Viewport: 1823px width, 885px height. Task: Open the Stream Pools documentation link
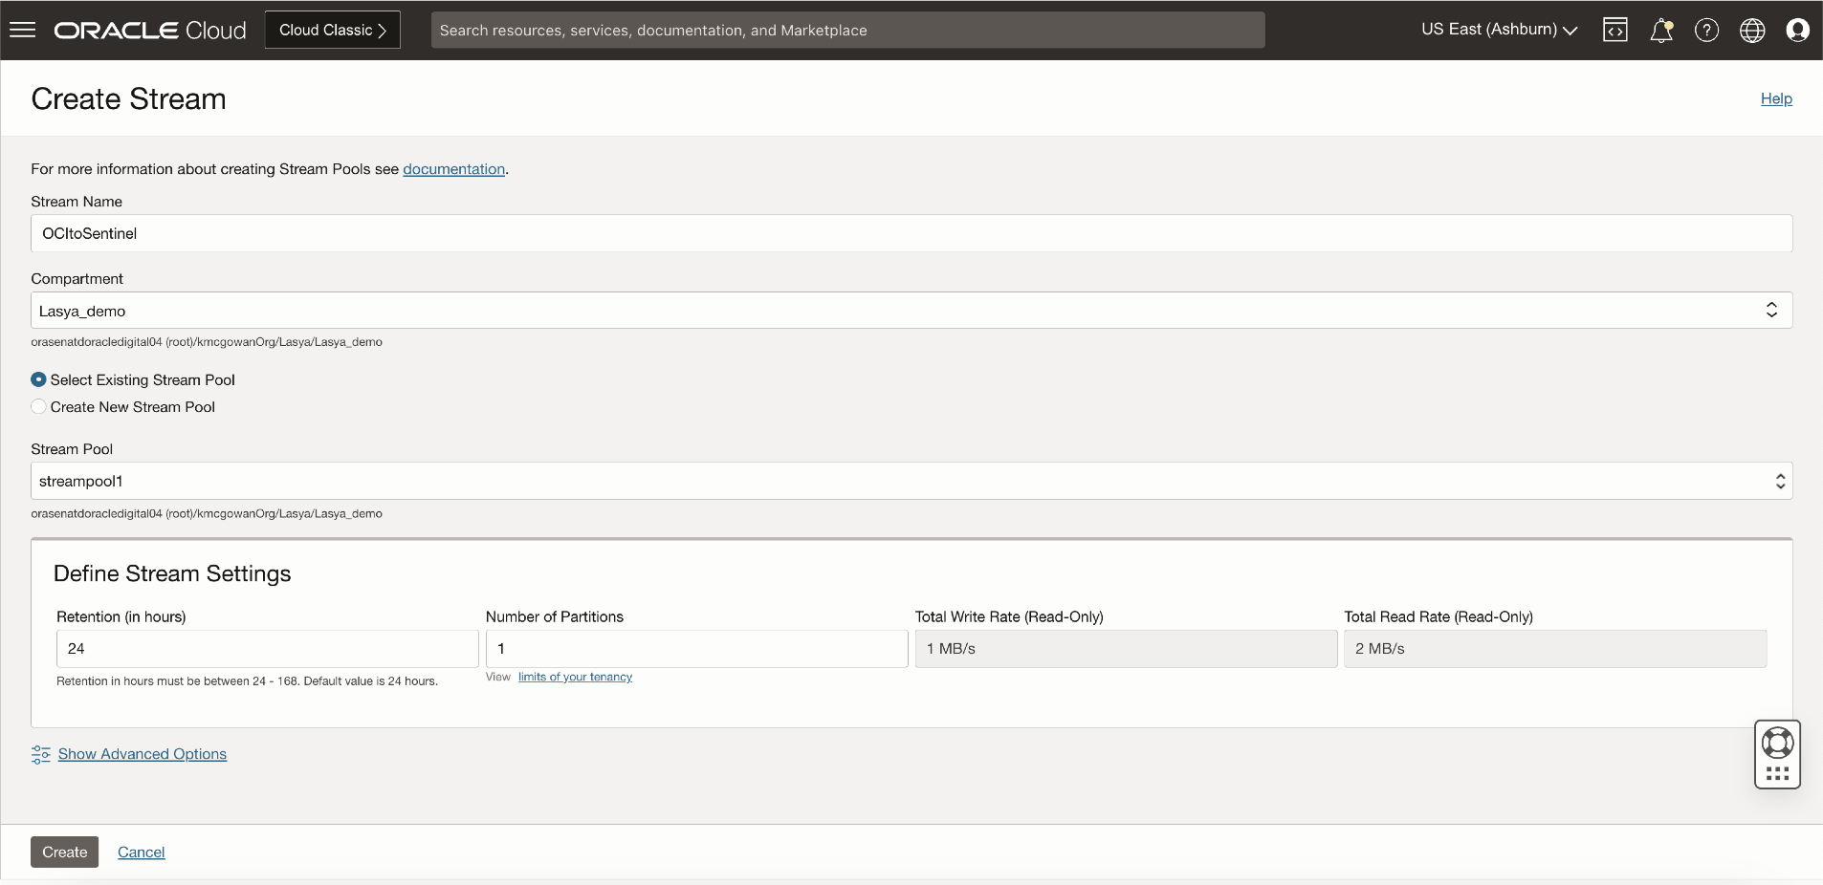(452, 169)
